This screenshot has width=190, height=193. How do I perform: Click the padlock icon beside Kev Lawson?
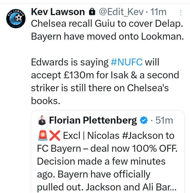(x=92, y=12)
